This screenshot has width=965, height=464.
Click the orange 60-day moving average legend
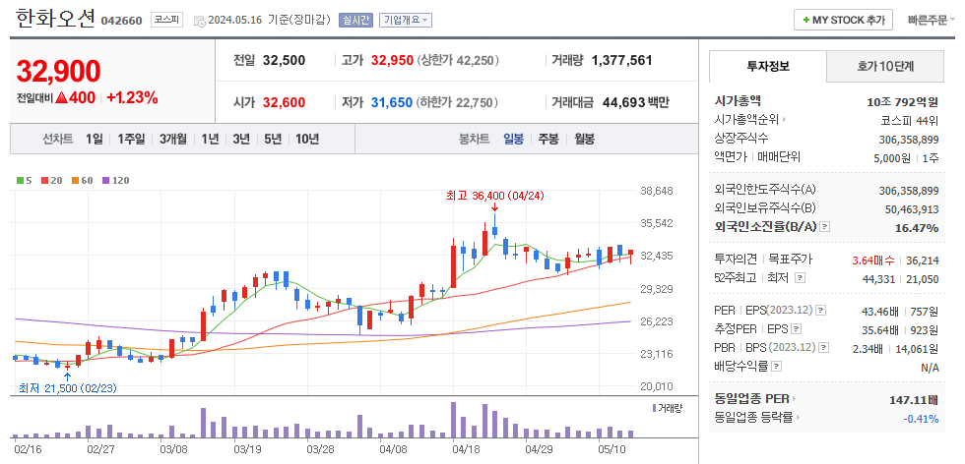pos(82,181)
